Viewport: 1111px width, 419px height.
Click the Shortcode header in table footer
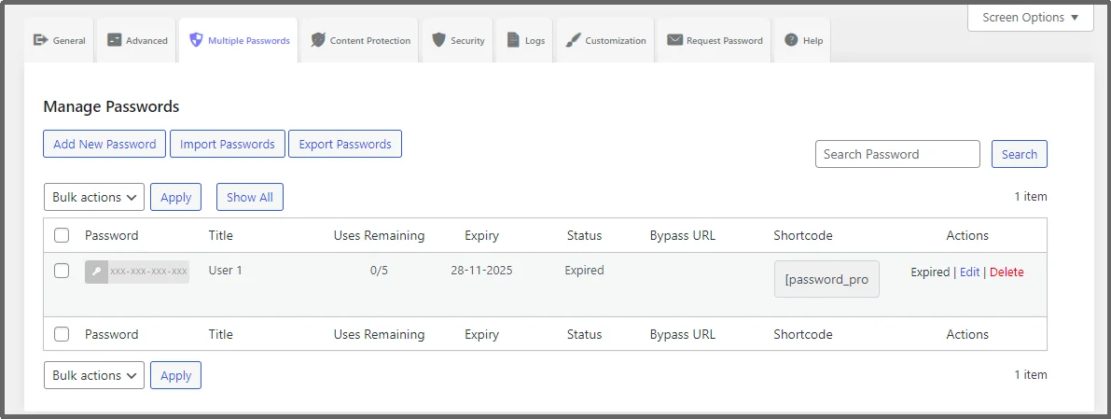803,334
